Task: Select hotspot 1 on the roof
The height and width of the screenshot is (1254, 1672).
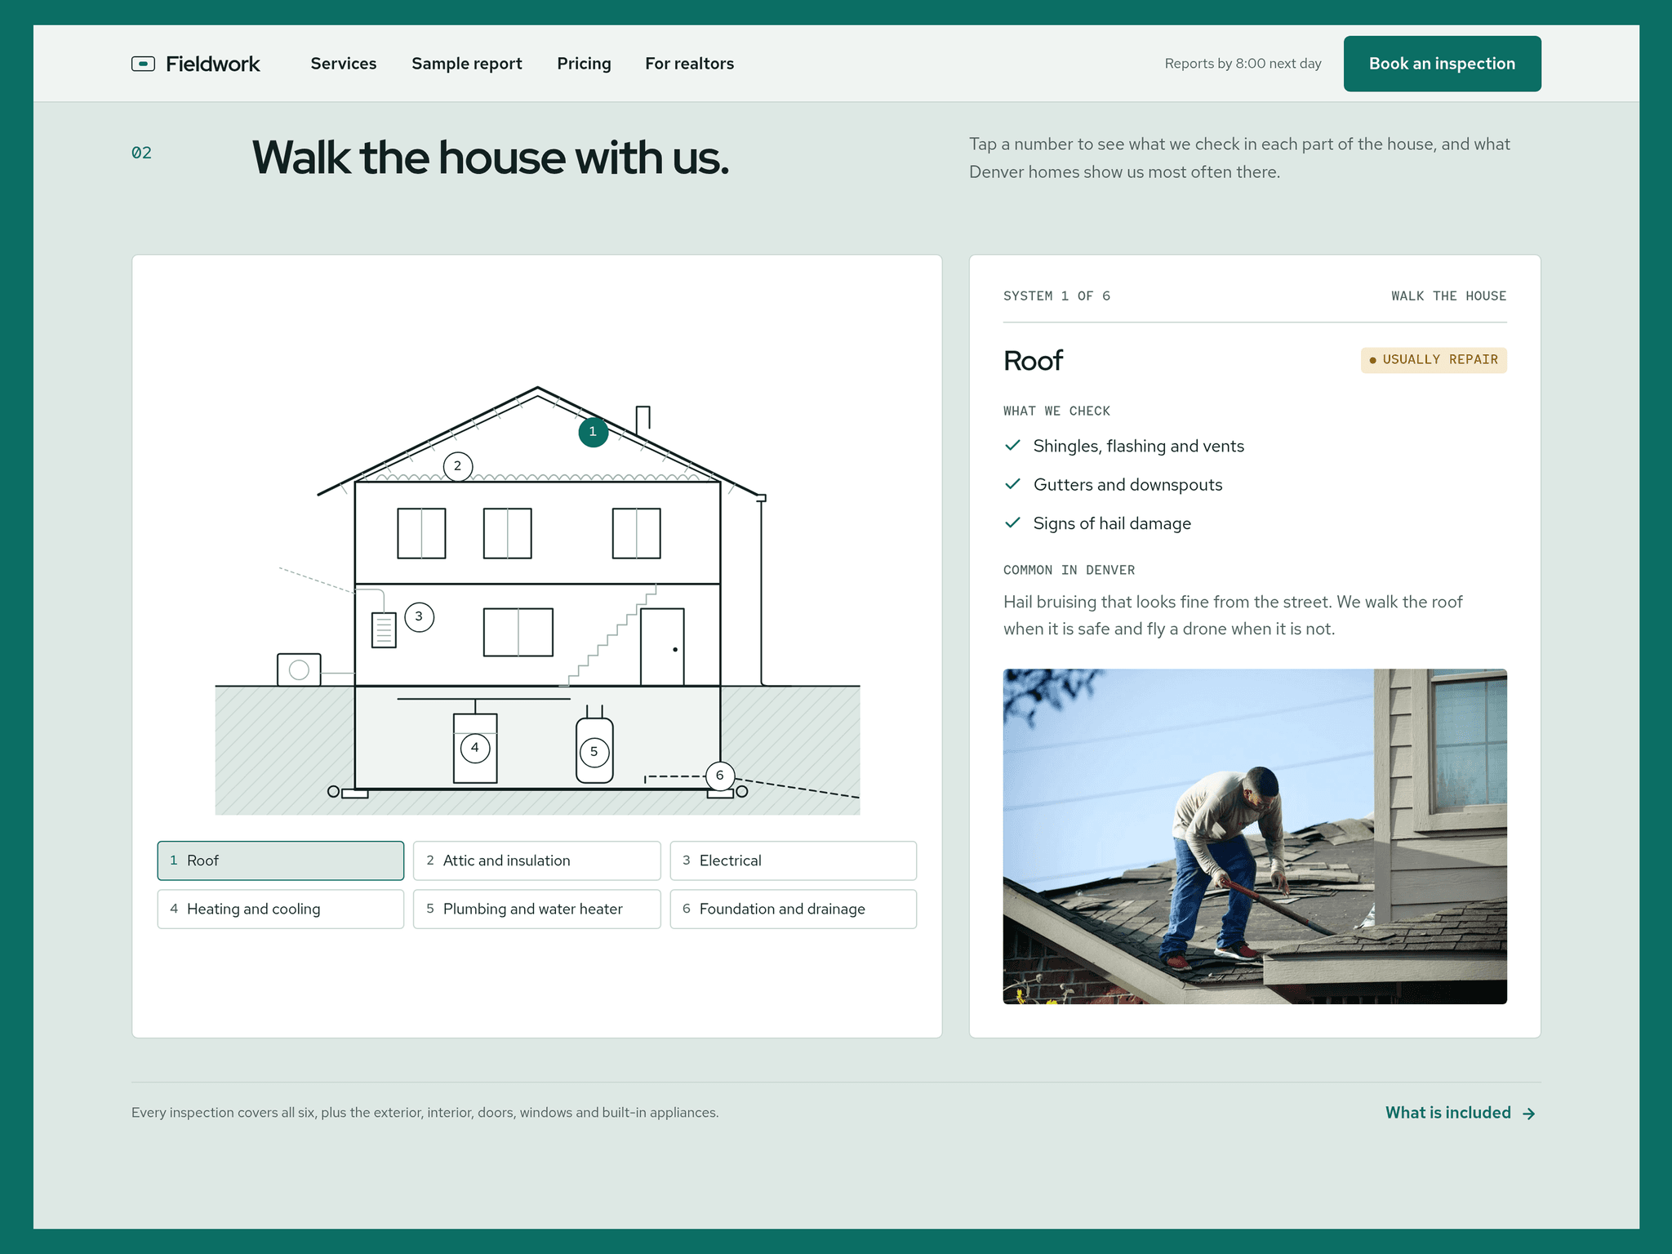Action: (x=593, y=432)
